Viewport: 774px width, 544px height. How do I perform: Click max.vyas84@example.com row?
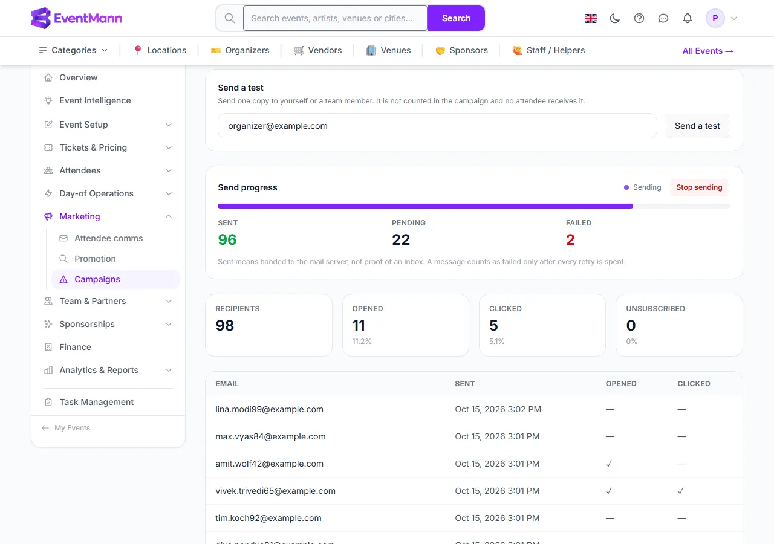click(474, 436)
